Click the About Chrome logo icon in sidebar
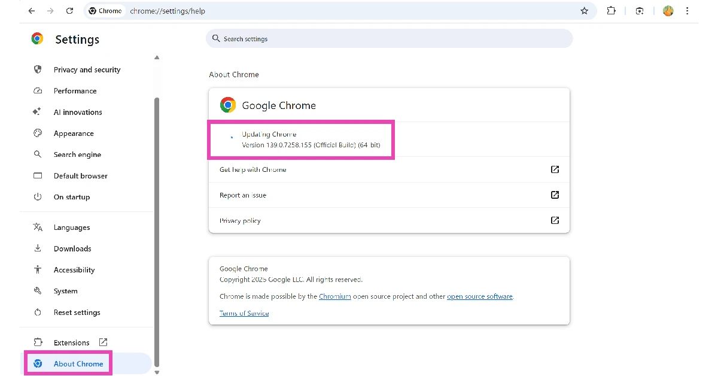 (38, 364)
